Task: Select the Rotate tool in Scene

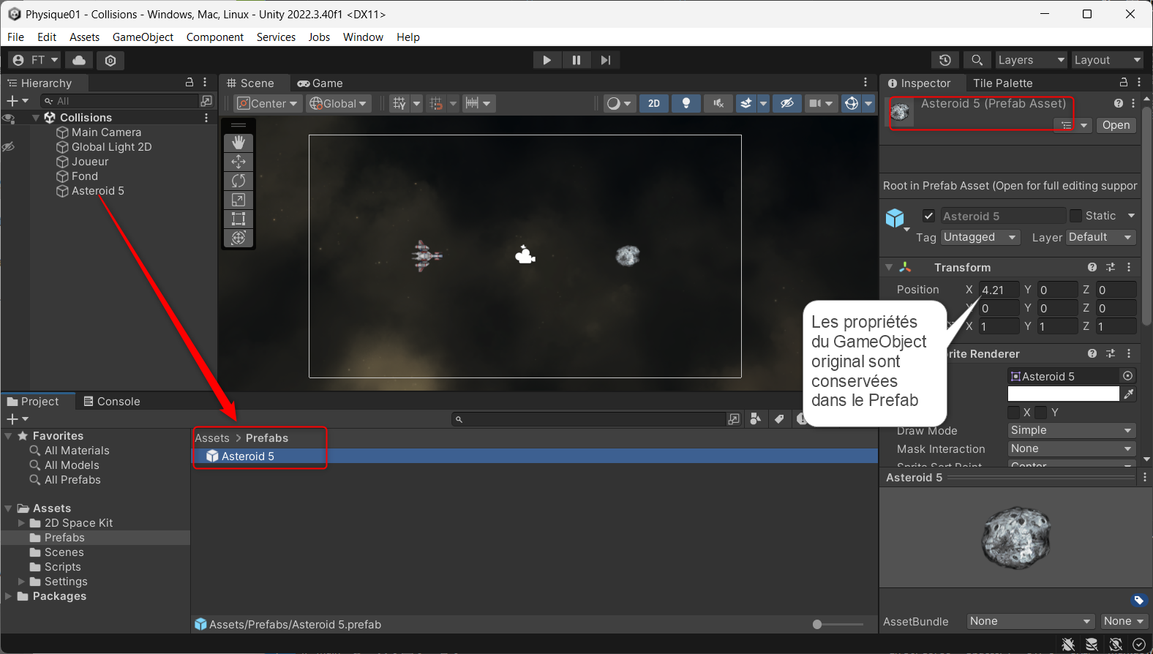Action: (239, 181)
